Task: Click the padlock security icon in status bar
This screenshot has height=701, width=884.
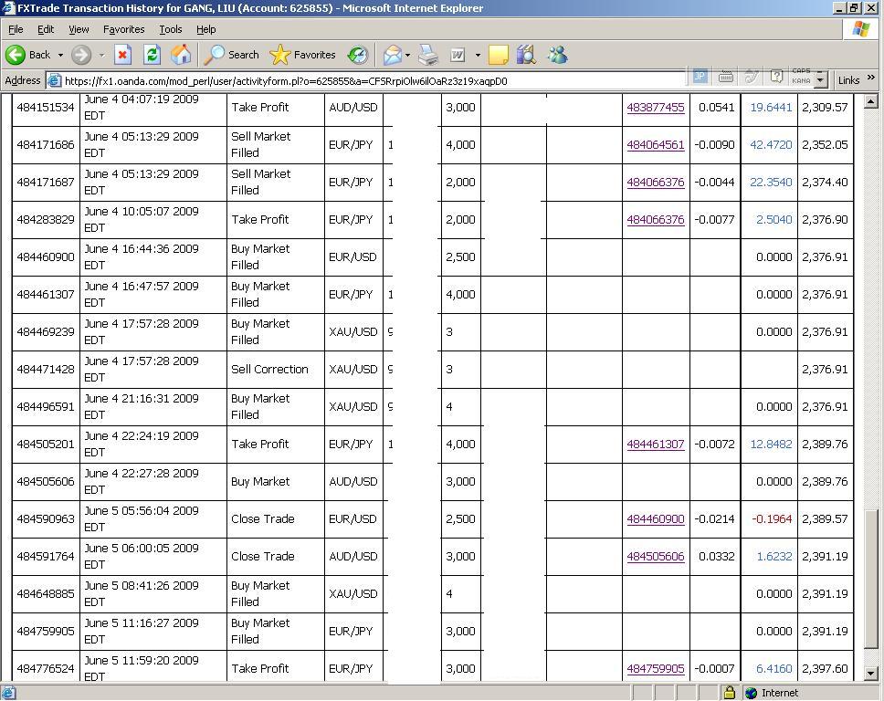Action: (729, 693)
